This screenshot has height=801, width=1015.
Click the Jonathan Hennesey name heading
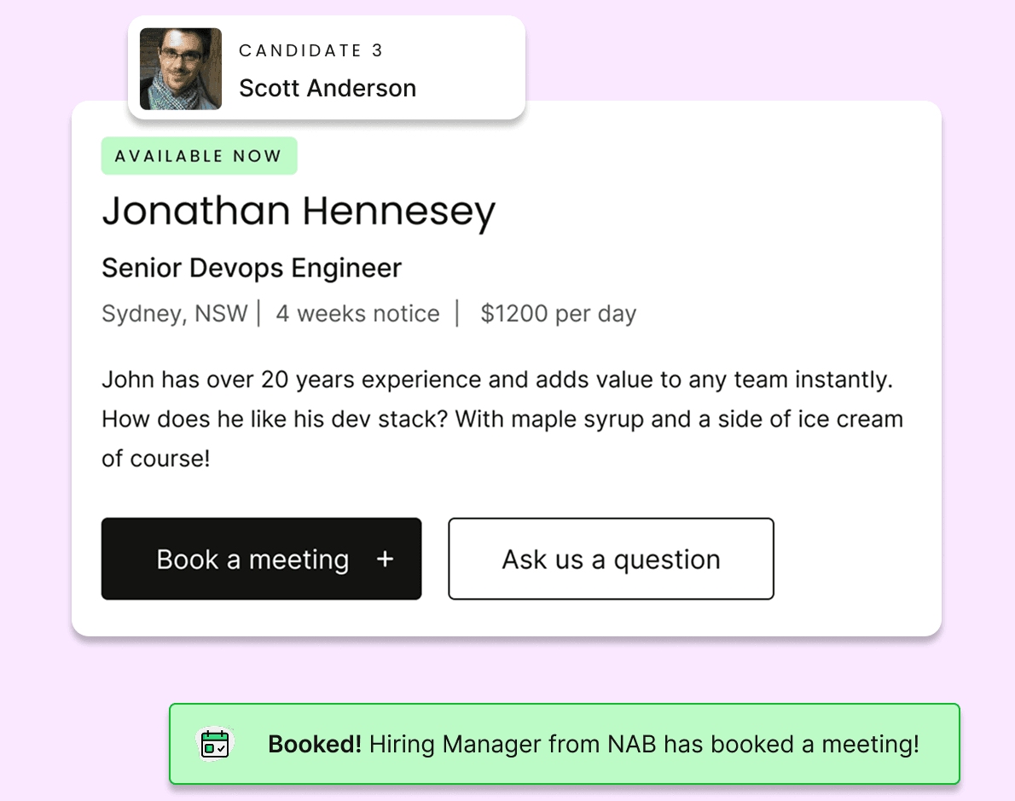point(299,211)
